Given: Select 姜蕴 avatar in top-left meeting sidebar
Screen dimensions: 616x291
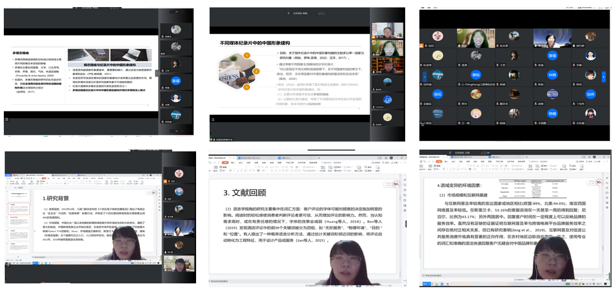Looking at the screenshot, I should point(175,81).
